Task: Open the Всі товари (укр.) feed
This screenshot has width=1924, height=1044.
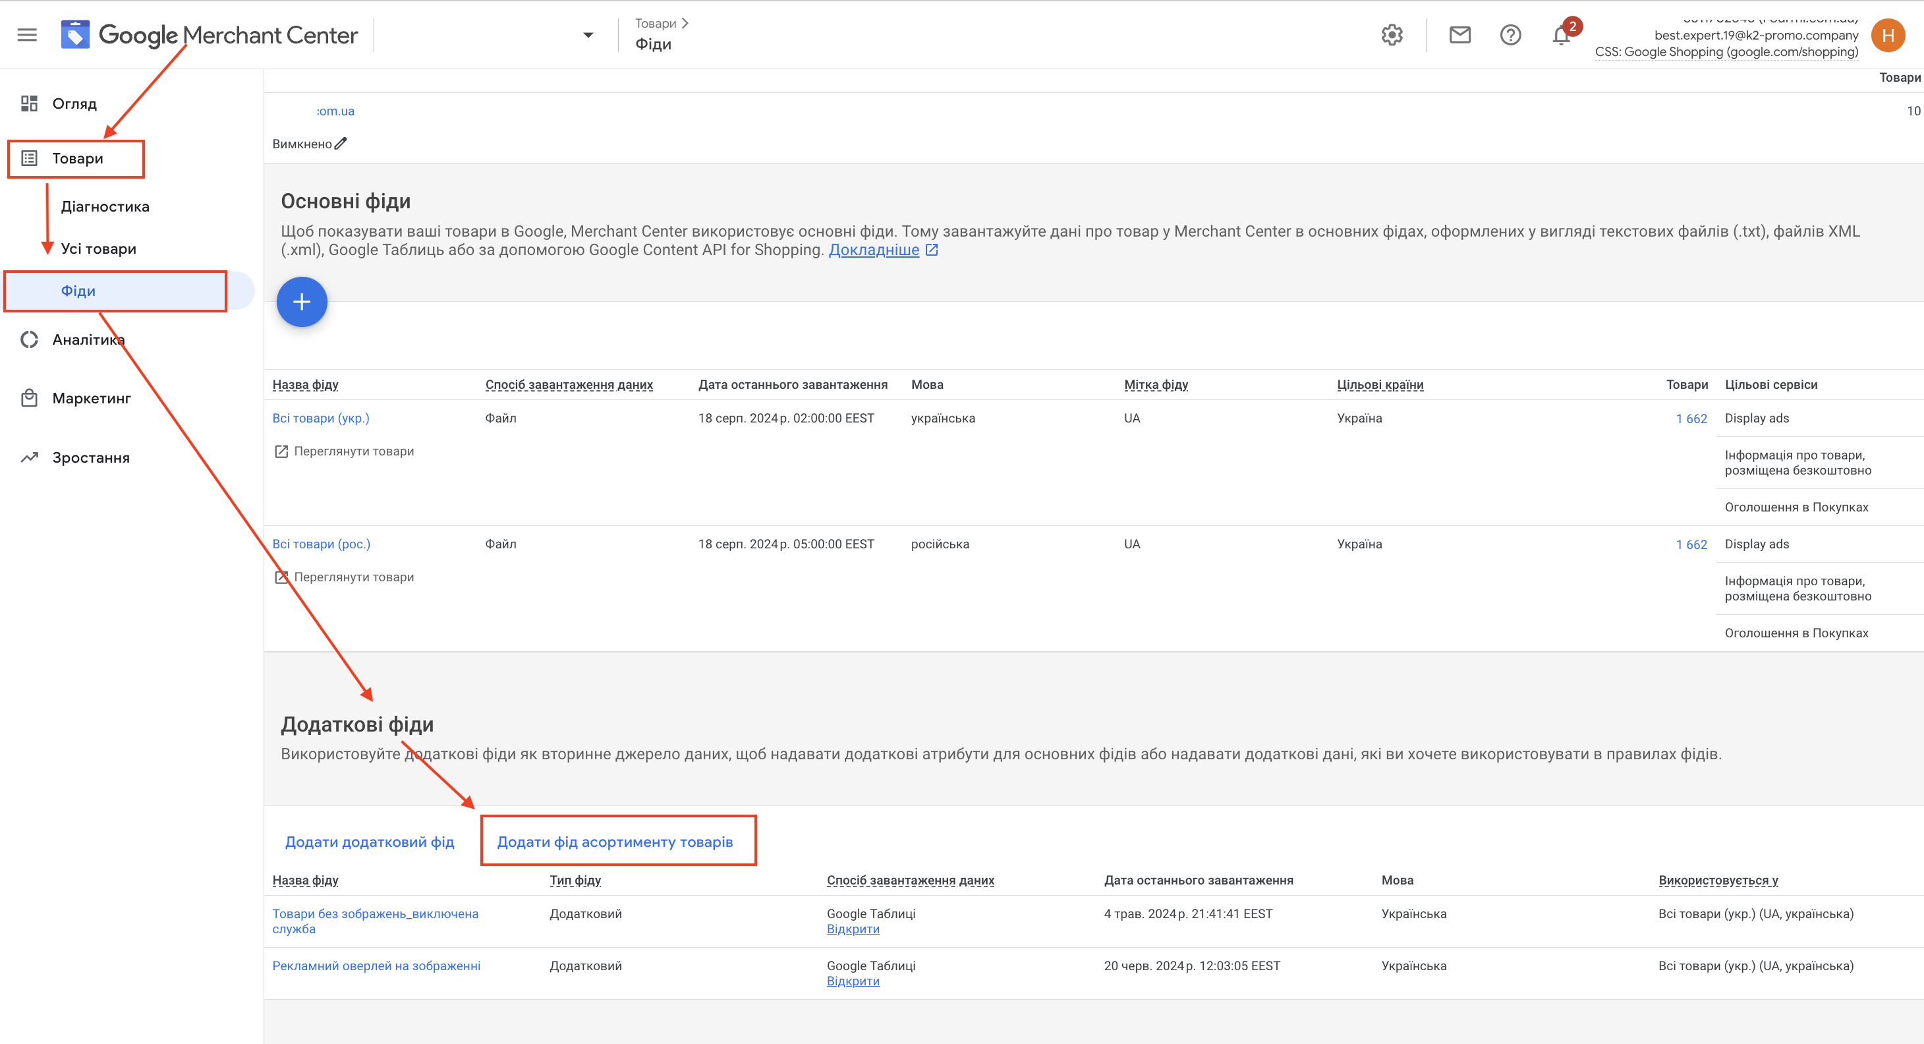Action: coord(320,419)
